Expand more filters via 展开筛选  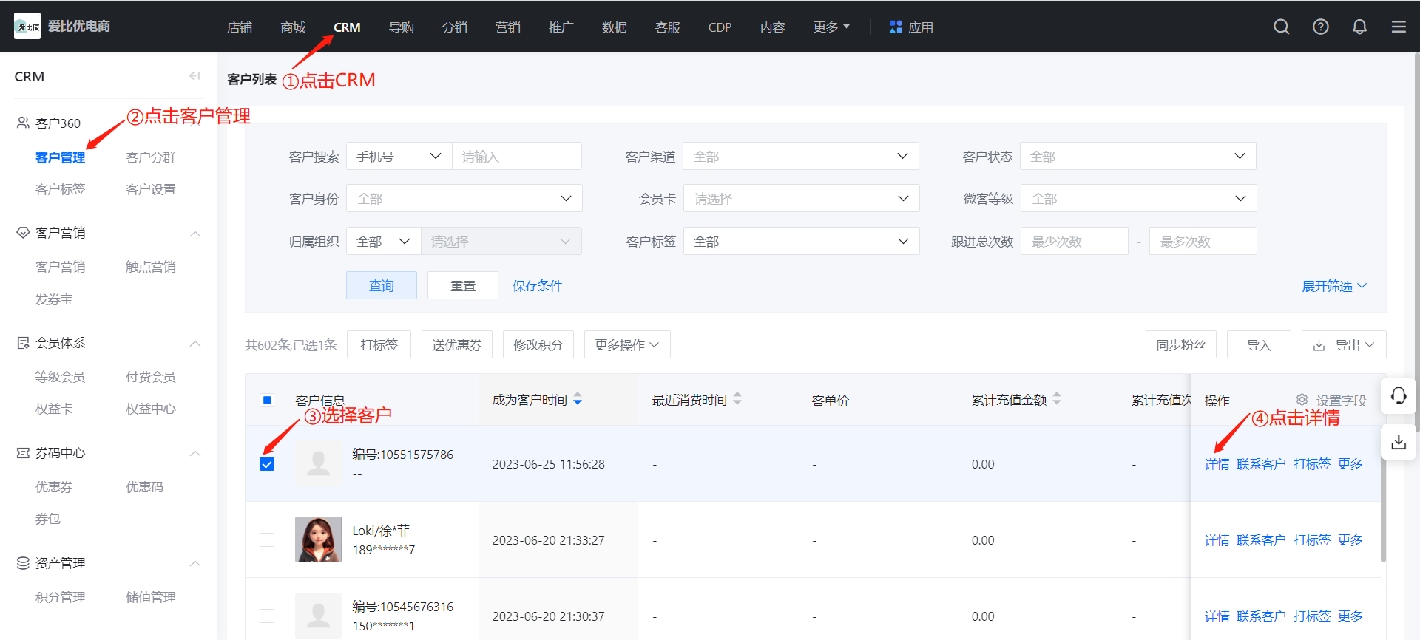tap(1334, 286)
